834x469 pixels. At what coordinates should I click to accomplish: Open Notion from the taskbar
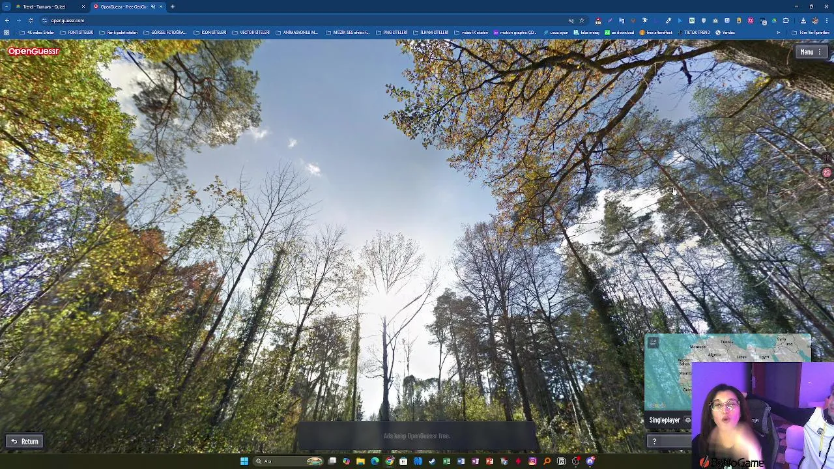[561, 461]
